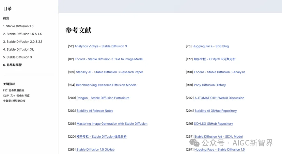The height and width of the screenshot is (154, 282).
Task: Jump to 1. Stable Diffusion 1.0 section
Action: tap(18, 26)
